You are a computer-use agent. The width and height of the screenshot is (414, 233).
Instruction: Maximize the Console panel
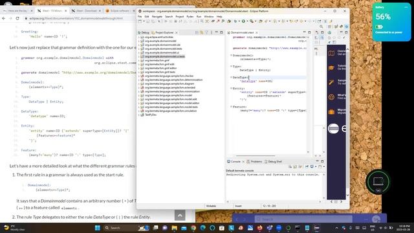[322, 161]
